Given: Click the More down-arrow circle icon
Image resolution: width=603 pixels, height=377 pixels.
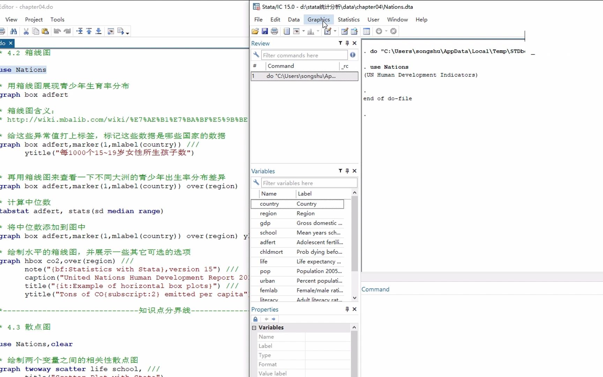Looking at the screenshot, I should click(x=379, y=31).
